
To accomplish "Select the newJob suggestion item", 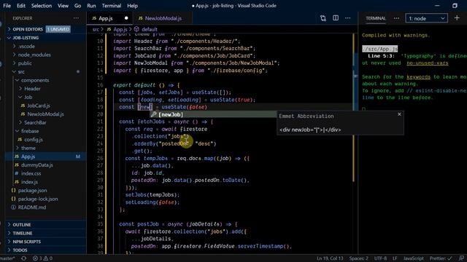I will (x=213, y=114).
